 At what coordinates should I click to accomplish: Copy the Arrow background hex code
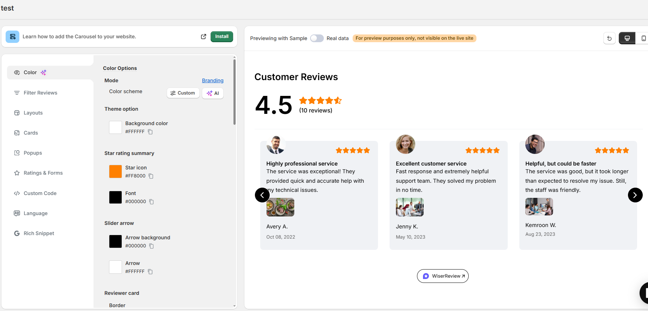pyautogui.click(x=152, y=246)
